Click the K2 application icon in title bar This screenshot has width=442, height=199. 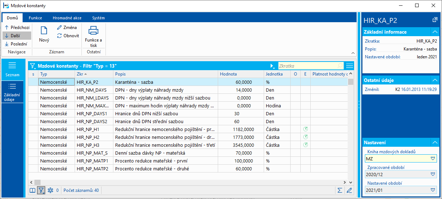click(6, 6)
